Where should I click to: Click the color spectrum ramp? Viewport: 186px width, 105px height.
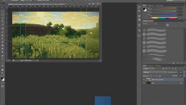tap(164, 18)
